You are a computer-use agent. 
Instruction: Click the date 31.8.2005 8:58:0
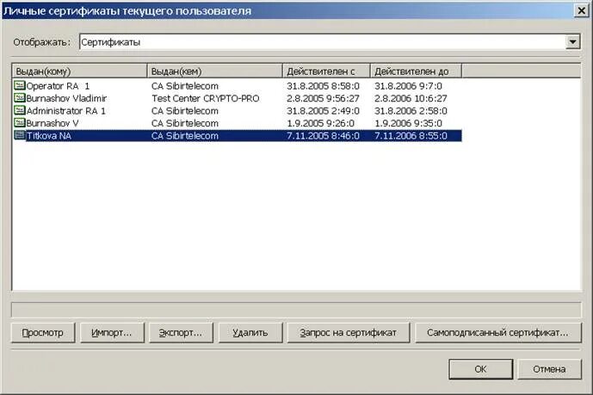coord(323,86)
